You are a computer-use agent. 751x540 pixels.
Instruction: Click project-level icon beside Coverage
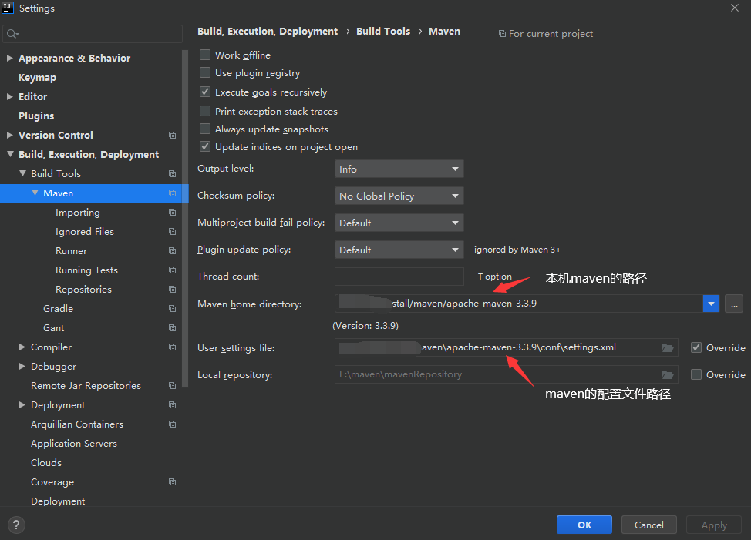(x=173, y=481)
